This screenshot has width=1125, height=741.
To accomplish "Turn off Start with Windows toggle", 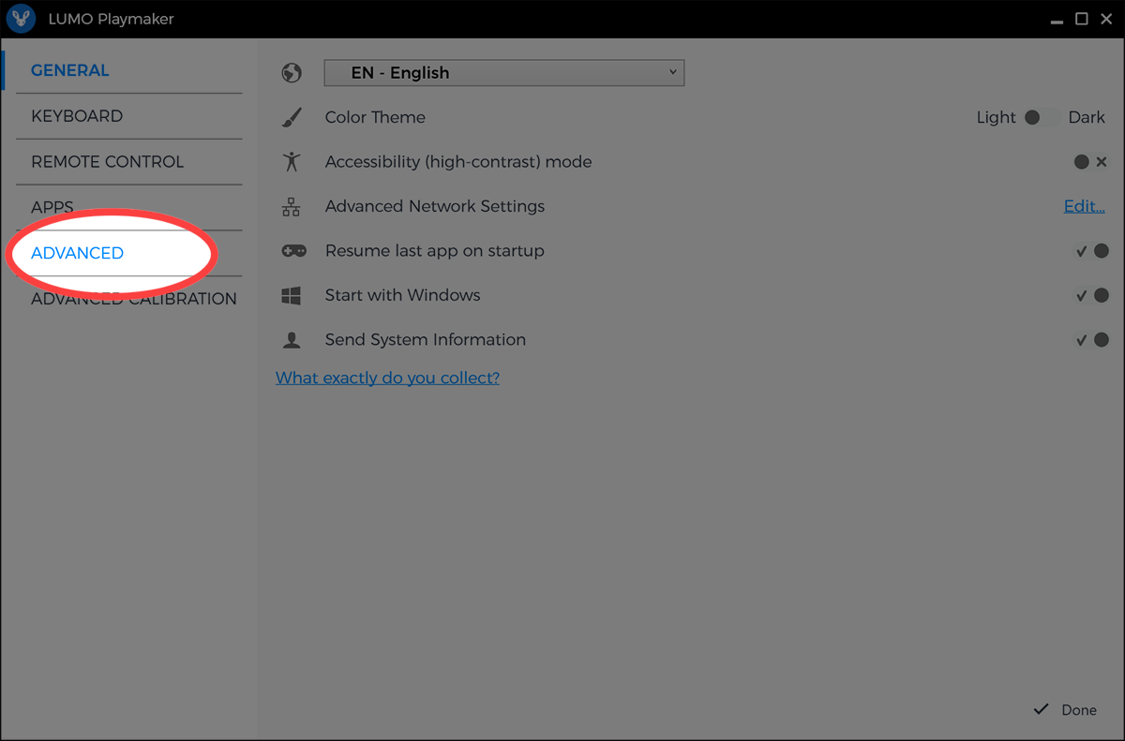I will tap(1091, 296).
